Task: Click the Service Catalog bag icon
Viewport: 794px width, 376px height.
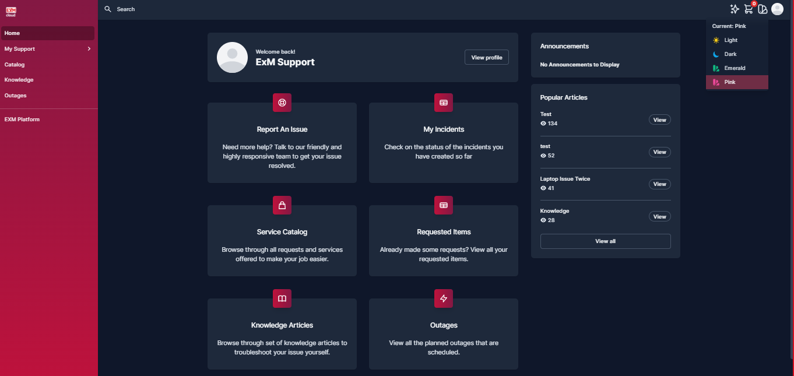Action: point(282,205)
